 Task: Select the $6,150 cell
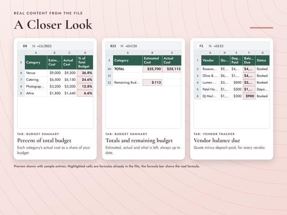(x=69, y=80)
